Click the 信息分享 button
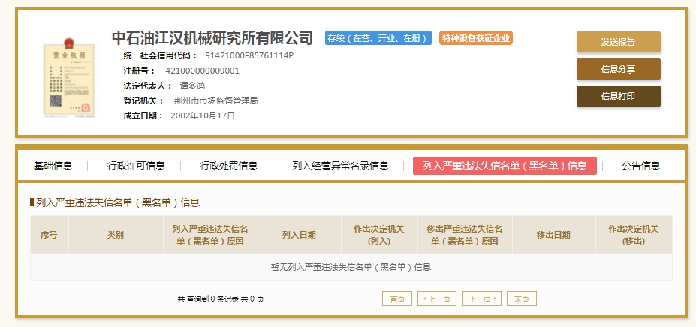Viewport: 696px width, 327px height. 619,69
